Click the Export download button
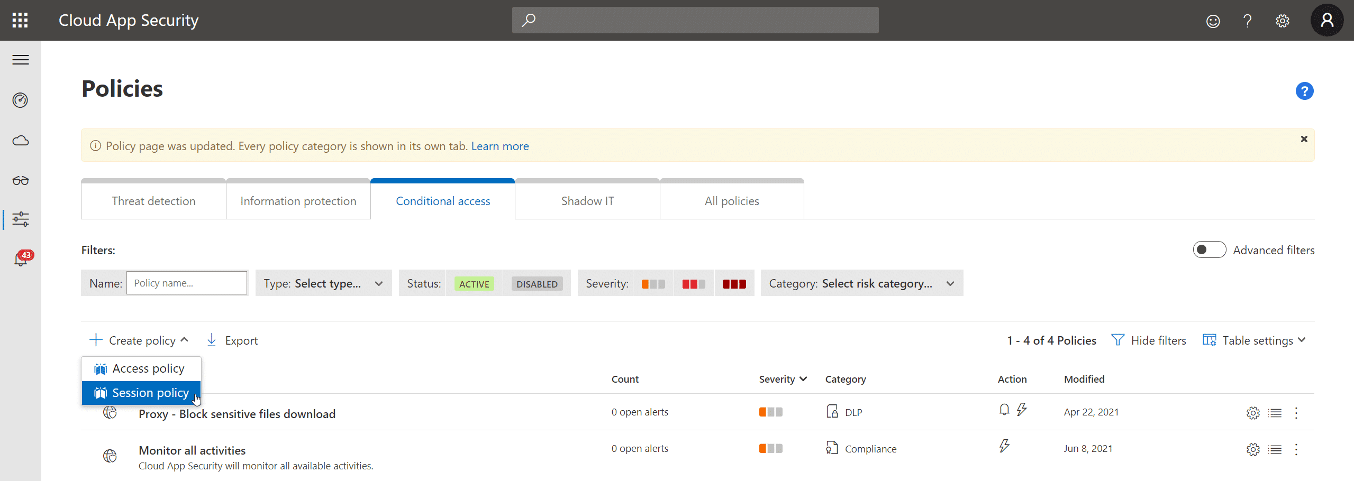1354x481 pixels. coord(232,340)
